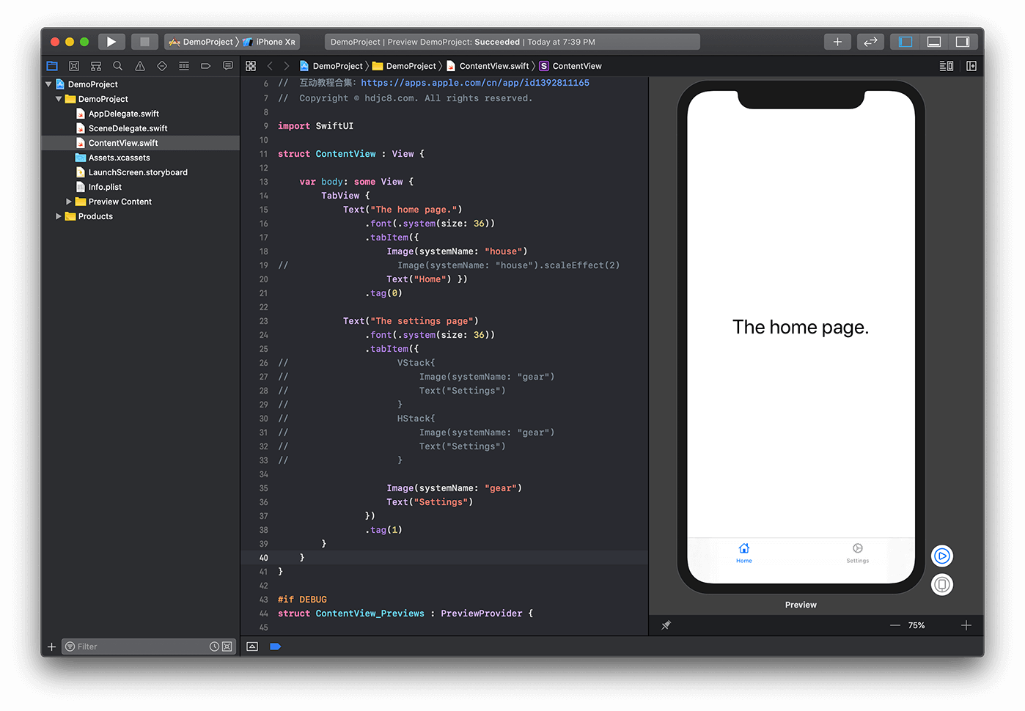Open the Issue navigator warning icon
Screen dimensions: 1025x711
[140, 66]
